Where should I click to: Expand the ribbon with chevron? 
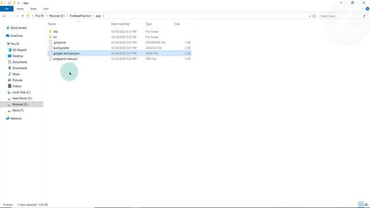(362, 9)
